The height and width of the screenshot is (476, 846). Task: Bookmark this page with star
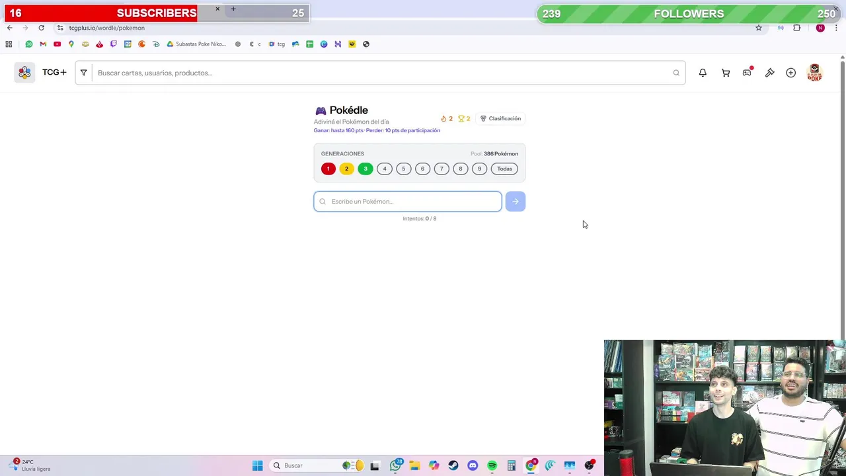click(x=759, y=28)
